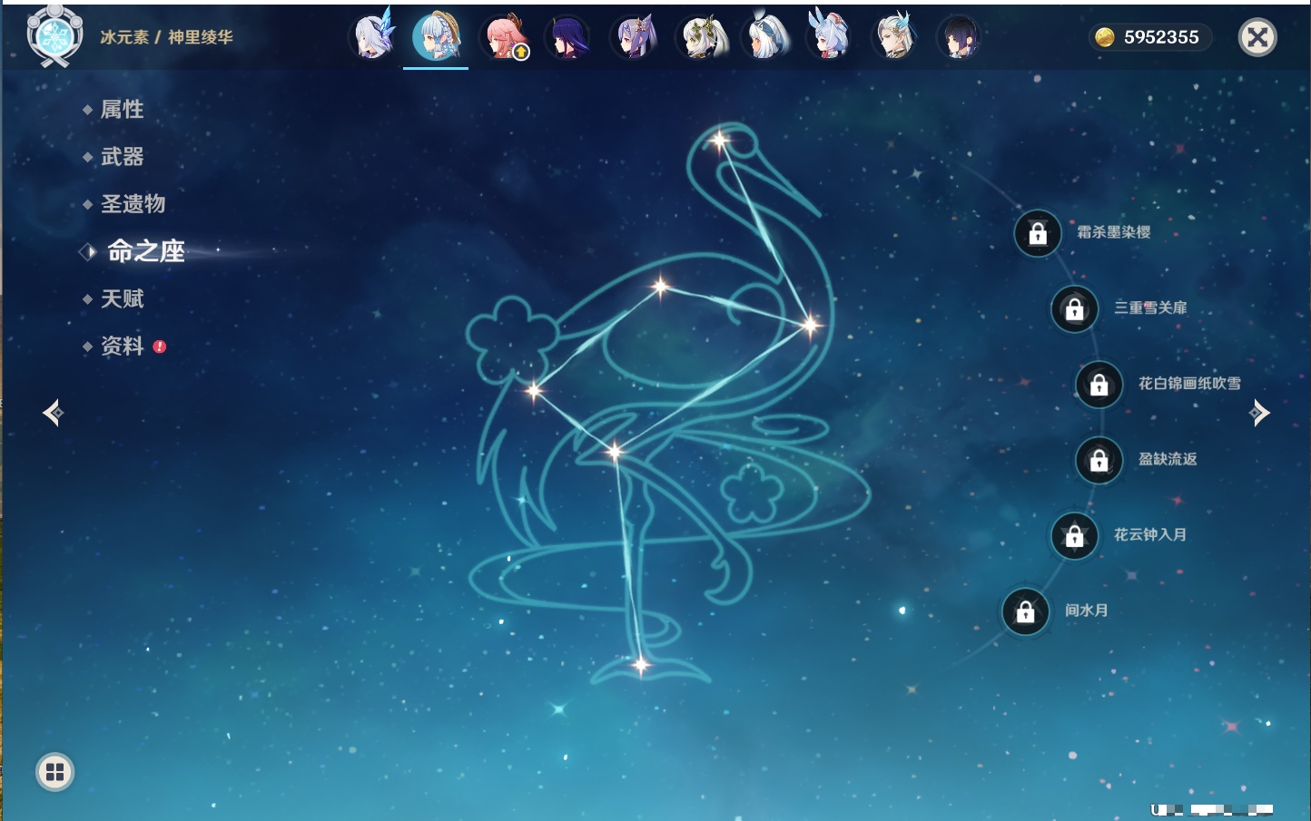1311x821 pixels.
Task: Click the Mora balance 5952355
Action: click(1148, 37)
